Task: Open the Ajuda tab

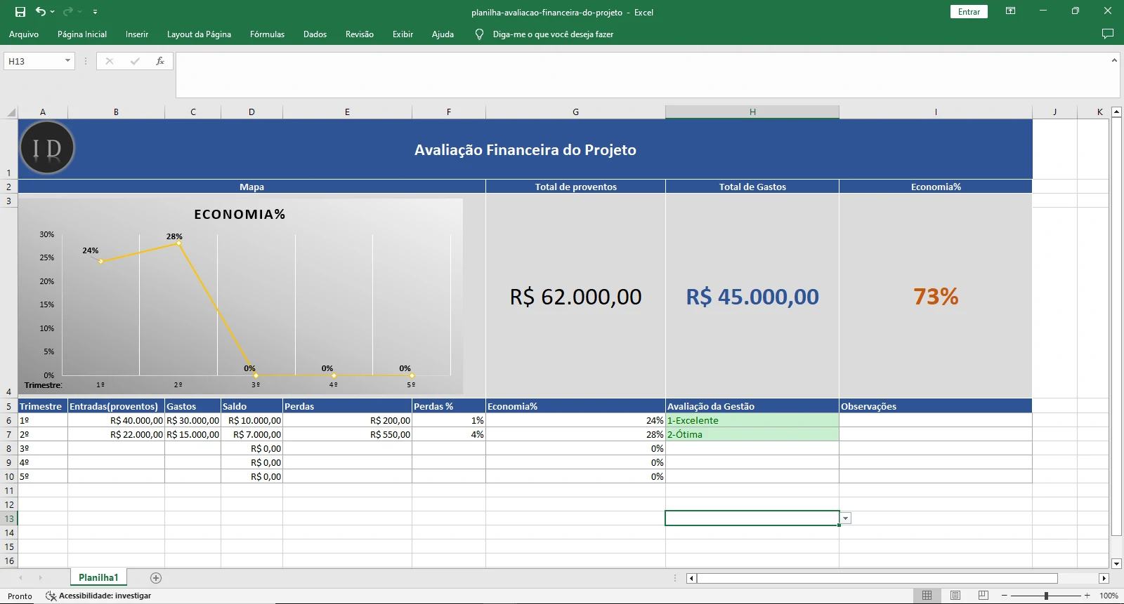Action: 443,34
